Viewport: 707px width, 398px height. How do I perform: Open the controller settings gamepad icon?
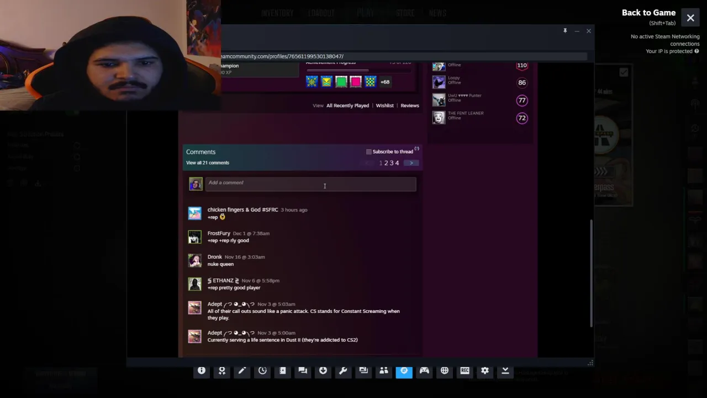tap(424, 371)
